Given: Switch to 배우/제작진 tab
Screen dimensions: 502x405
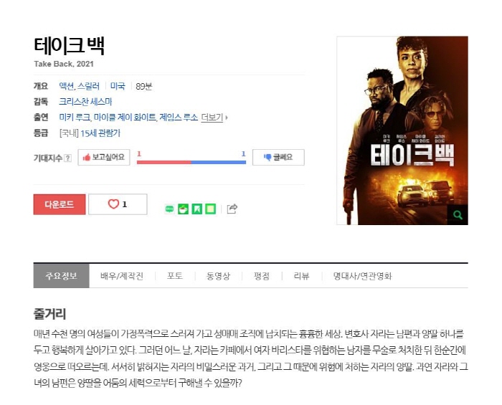Looking at the screenshot, I should click(x=122, y=276).
